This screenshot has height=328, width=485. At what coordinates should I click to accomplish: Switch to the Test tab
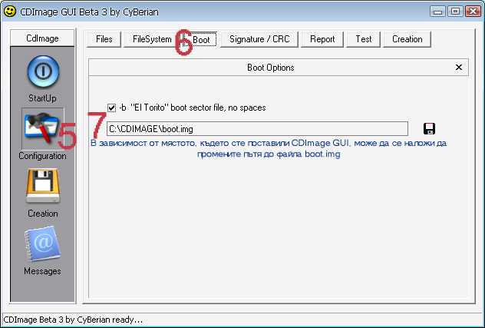[x=363, y=39]
